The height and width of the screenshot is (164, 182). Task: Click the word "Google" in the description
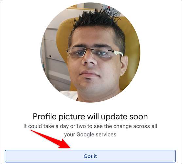click(85, 135)
